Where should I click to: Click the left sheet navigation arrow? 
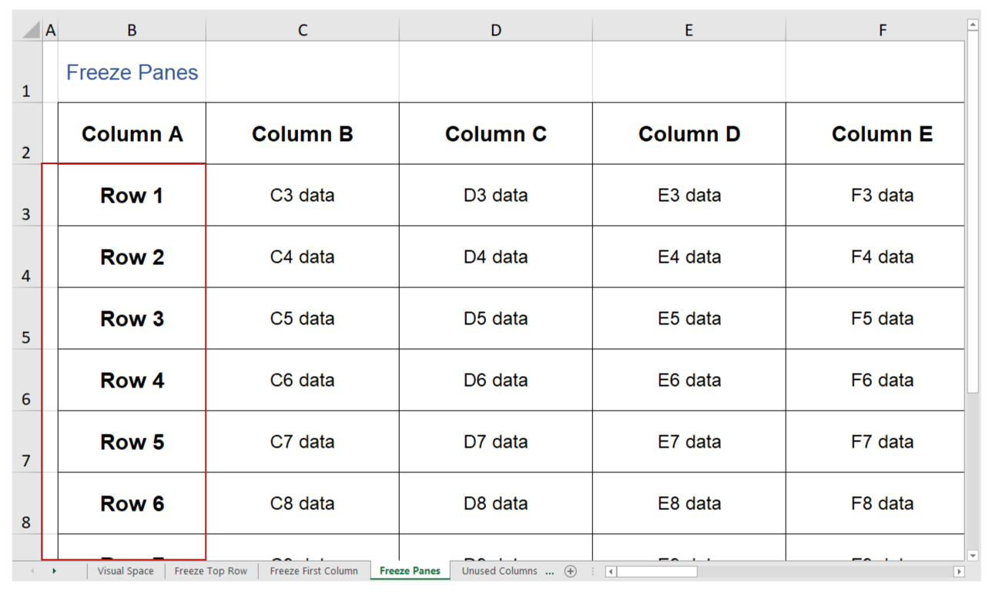[x=33, y=571]
